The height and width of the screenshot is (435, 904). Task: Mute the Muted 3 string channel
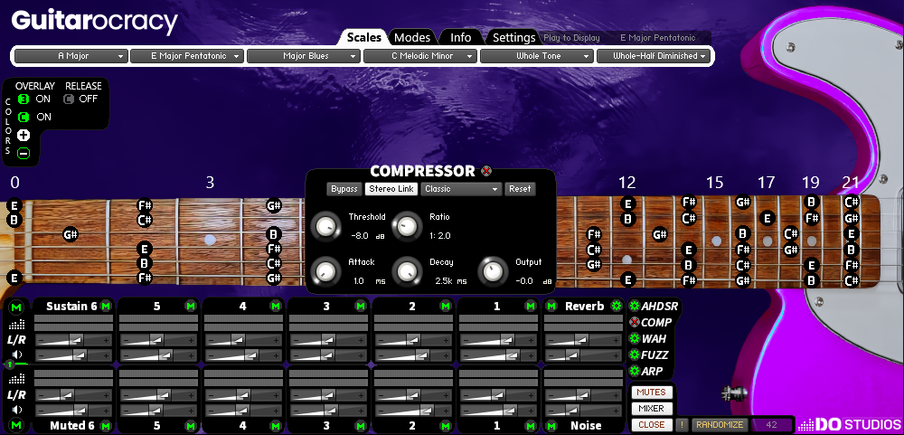coord(361,426)
